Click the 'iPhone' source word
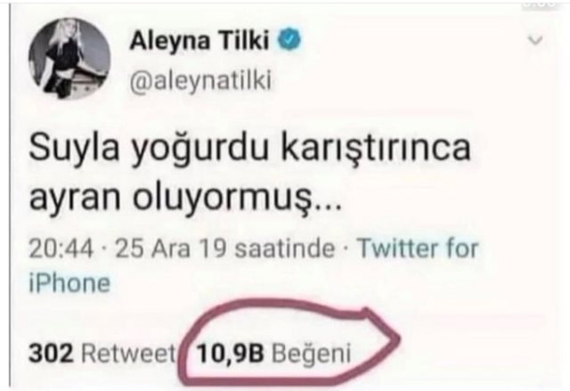Viewport: 570px width, 391px height. [69, 283]
